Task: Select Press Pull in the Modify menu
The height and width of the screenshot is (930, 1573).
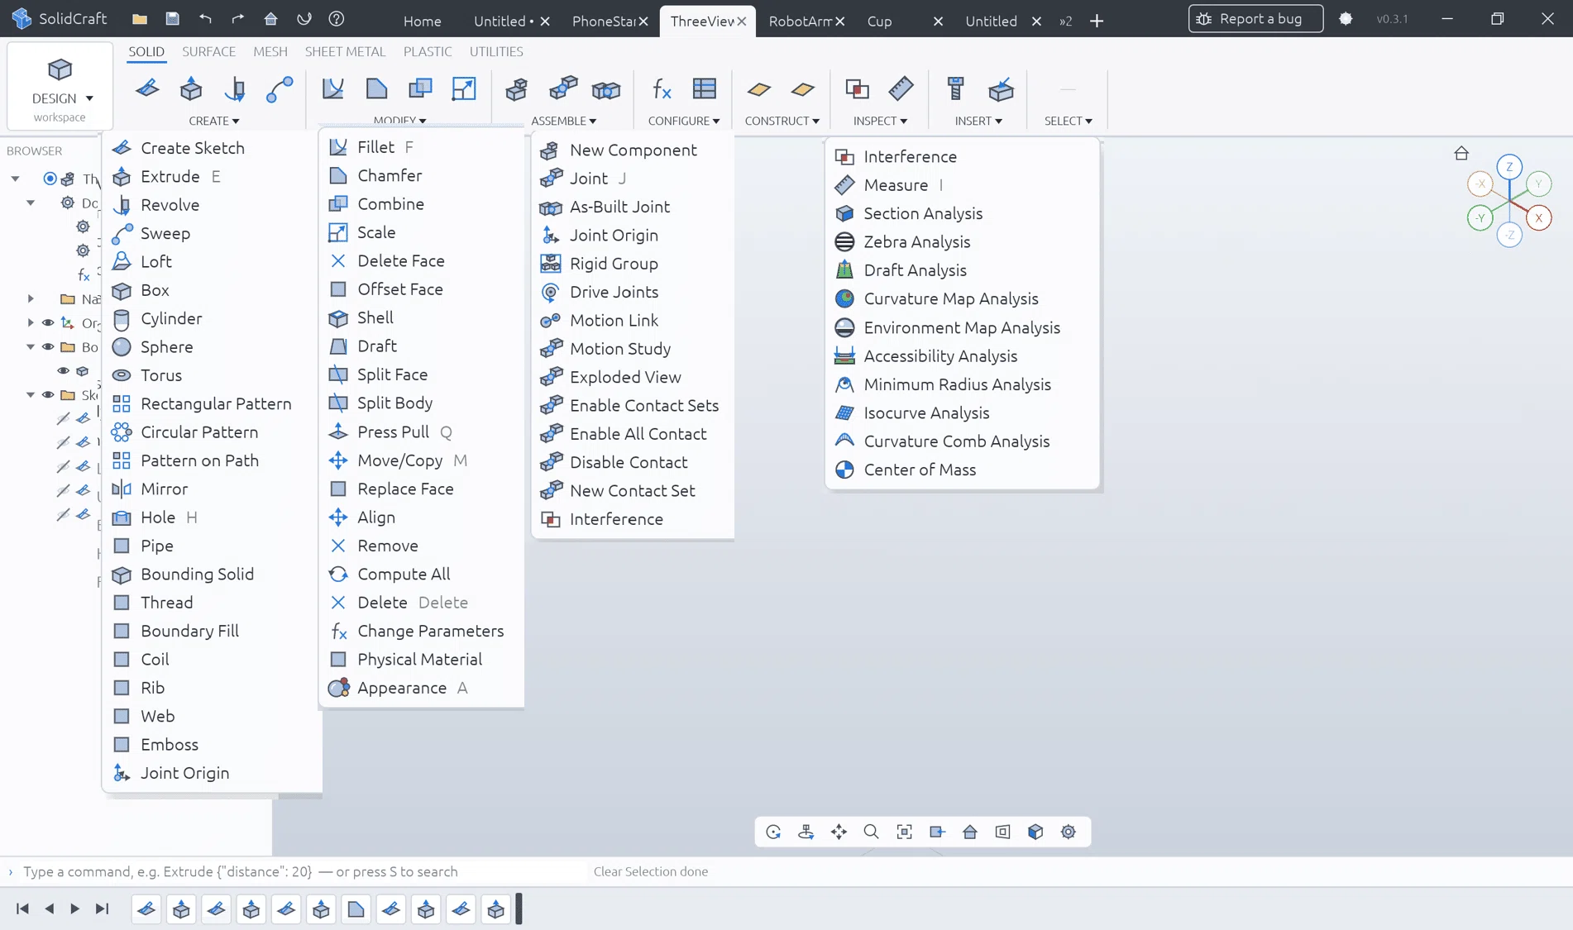Action: [421, 432]
